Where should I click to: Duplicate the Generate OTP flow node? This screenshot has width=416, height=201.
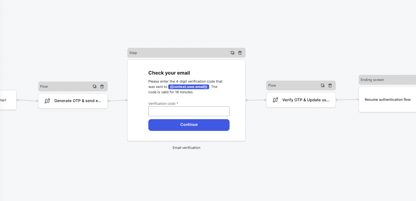(94, 86)
